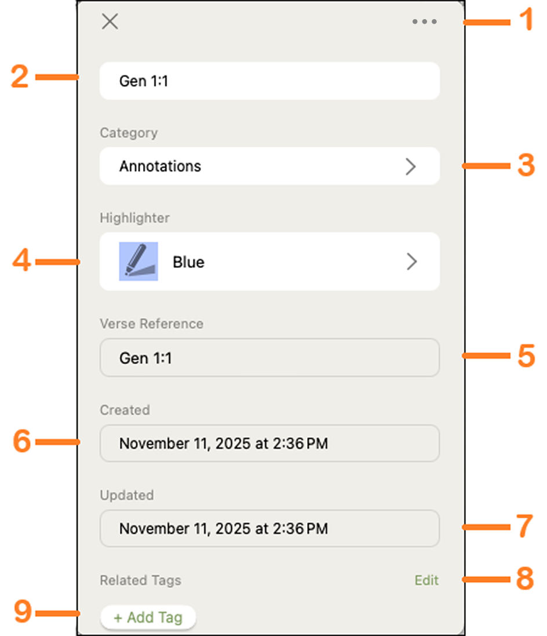Close the annotation details panel
The image size is (547, 636).
(110, 21)
